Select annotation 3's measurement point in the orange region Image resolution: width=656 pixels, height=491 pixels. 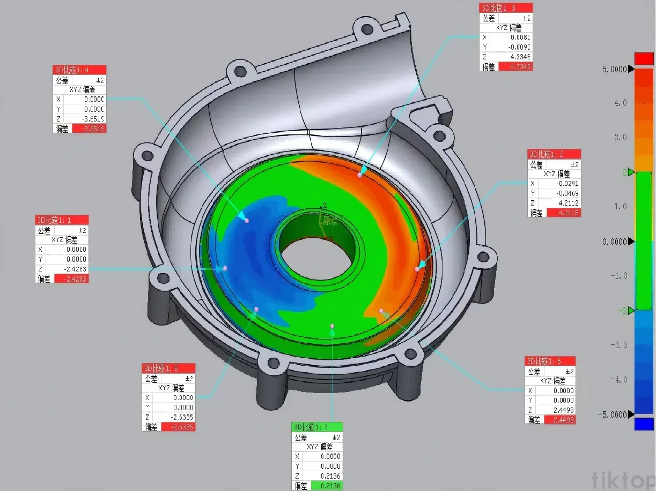coord(359,175)
